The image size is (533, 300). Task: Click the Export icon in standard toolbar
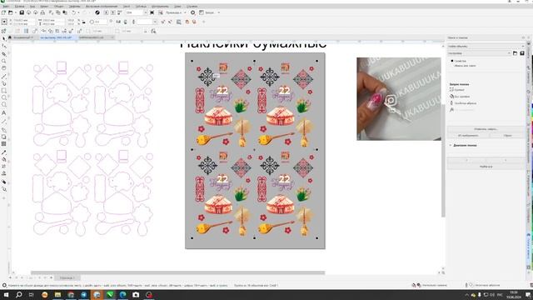pyautogui.click(x=113, y=12)
